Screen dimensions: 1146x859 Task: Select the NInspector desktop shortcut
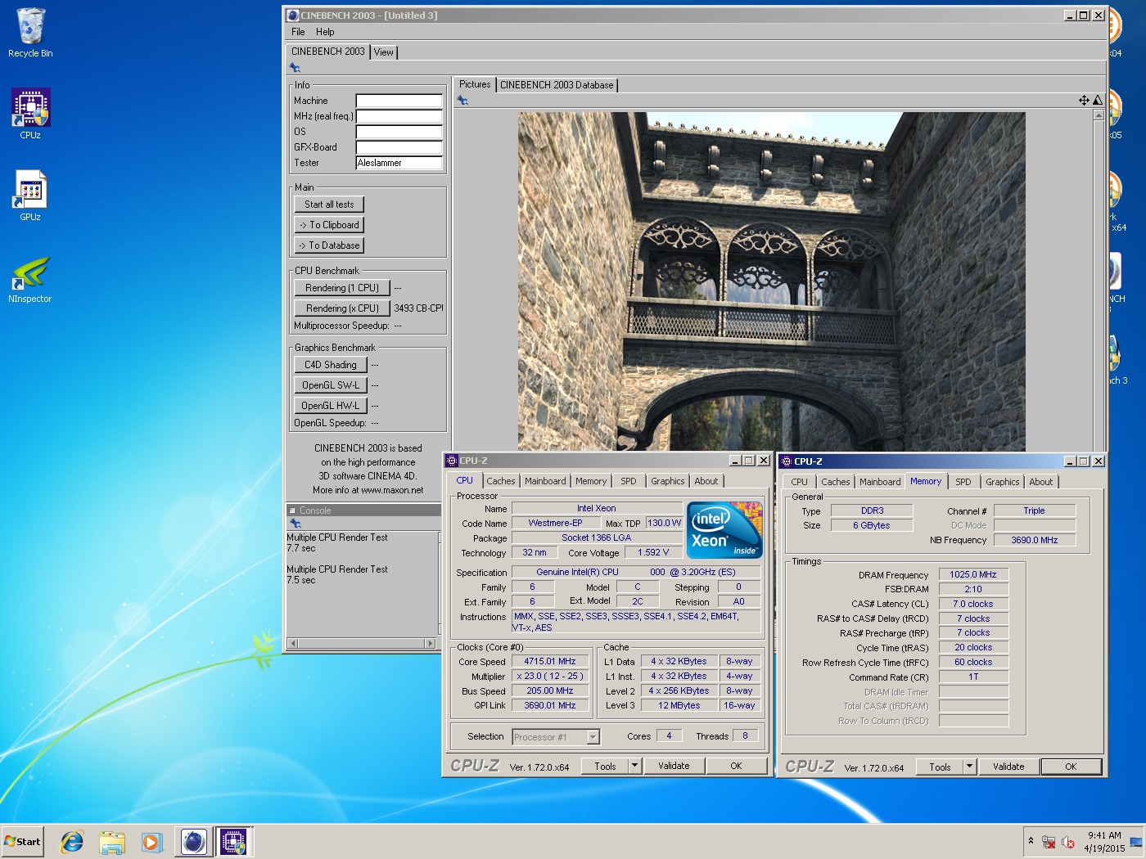pyautogui.click(x=30, y=280)
